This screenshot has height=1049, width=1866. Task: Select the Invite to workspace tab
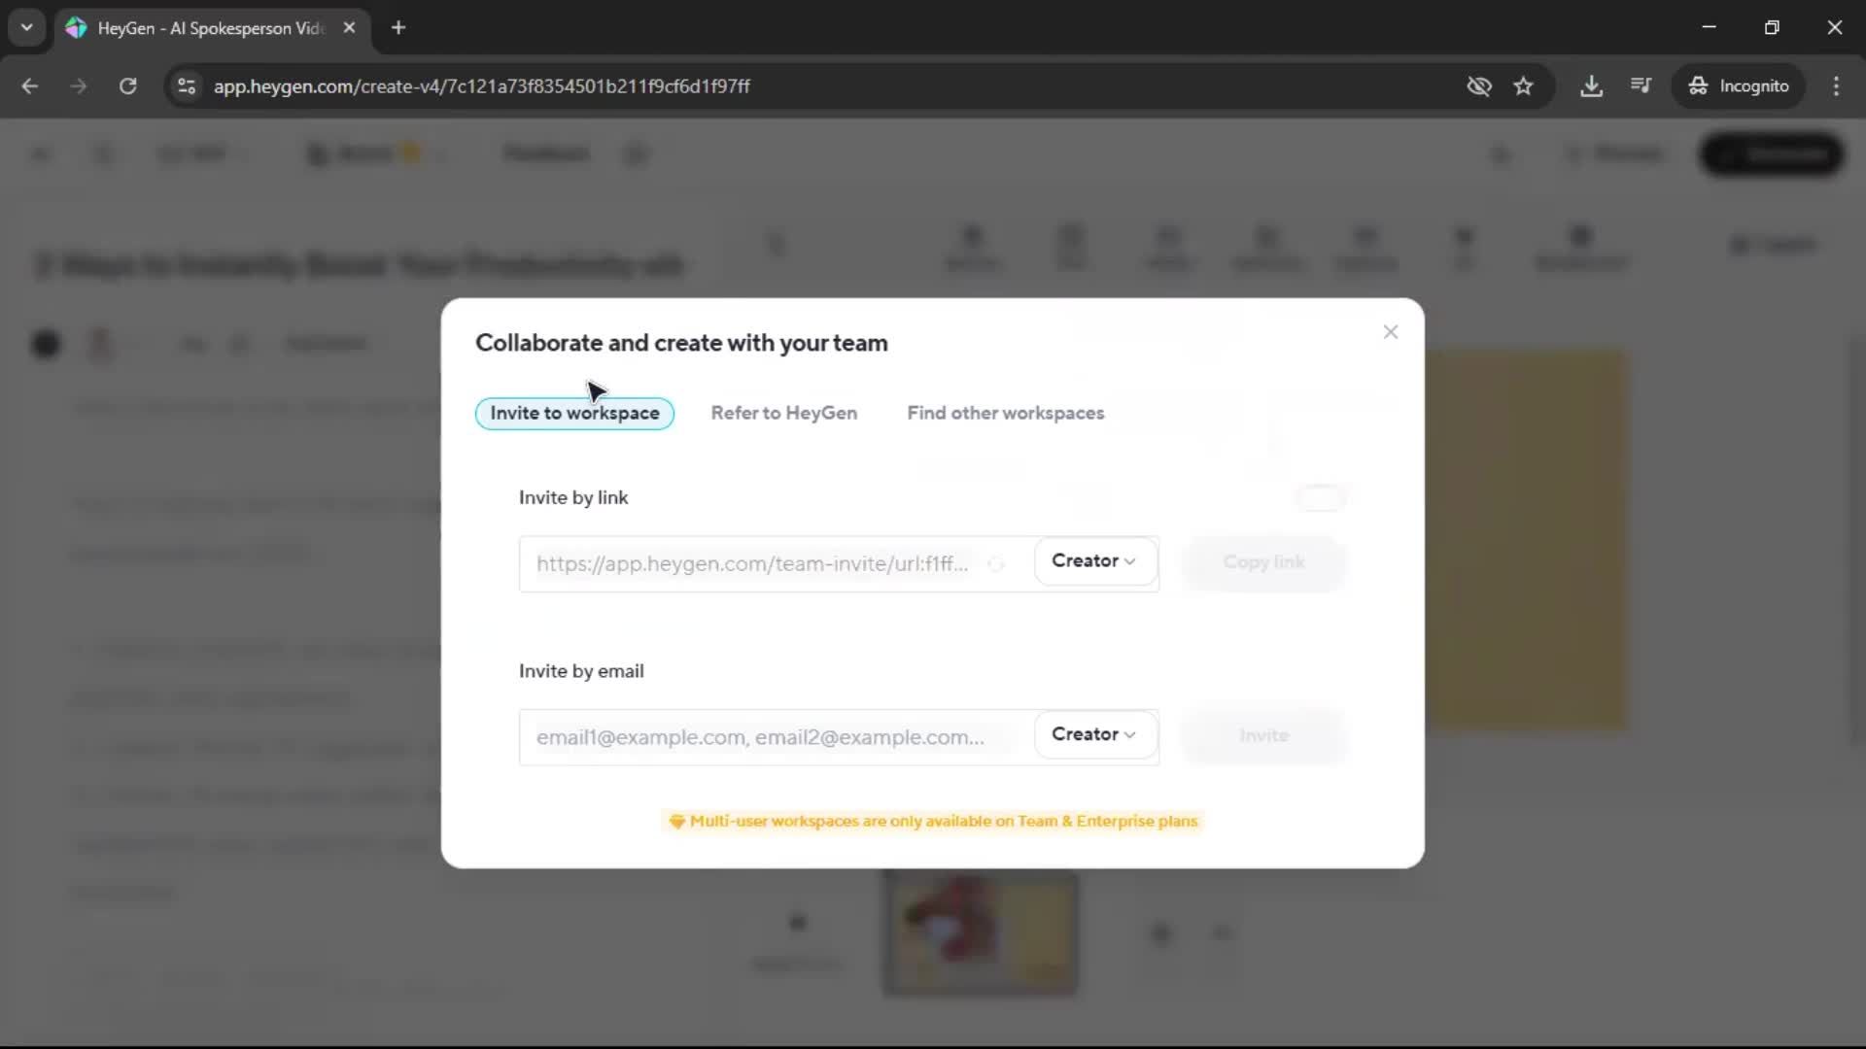coord(574,413)
